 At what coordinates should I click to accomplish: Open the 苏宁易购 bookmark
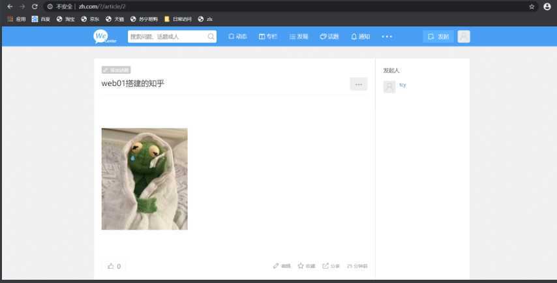[x=144, y=19]
